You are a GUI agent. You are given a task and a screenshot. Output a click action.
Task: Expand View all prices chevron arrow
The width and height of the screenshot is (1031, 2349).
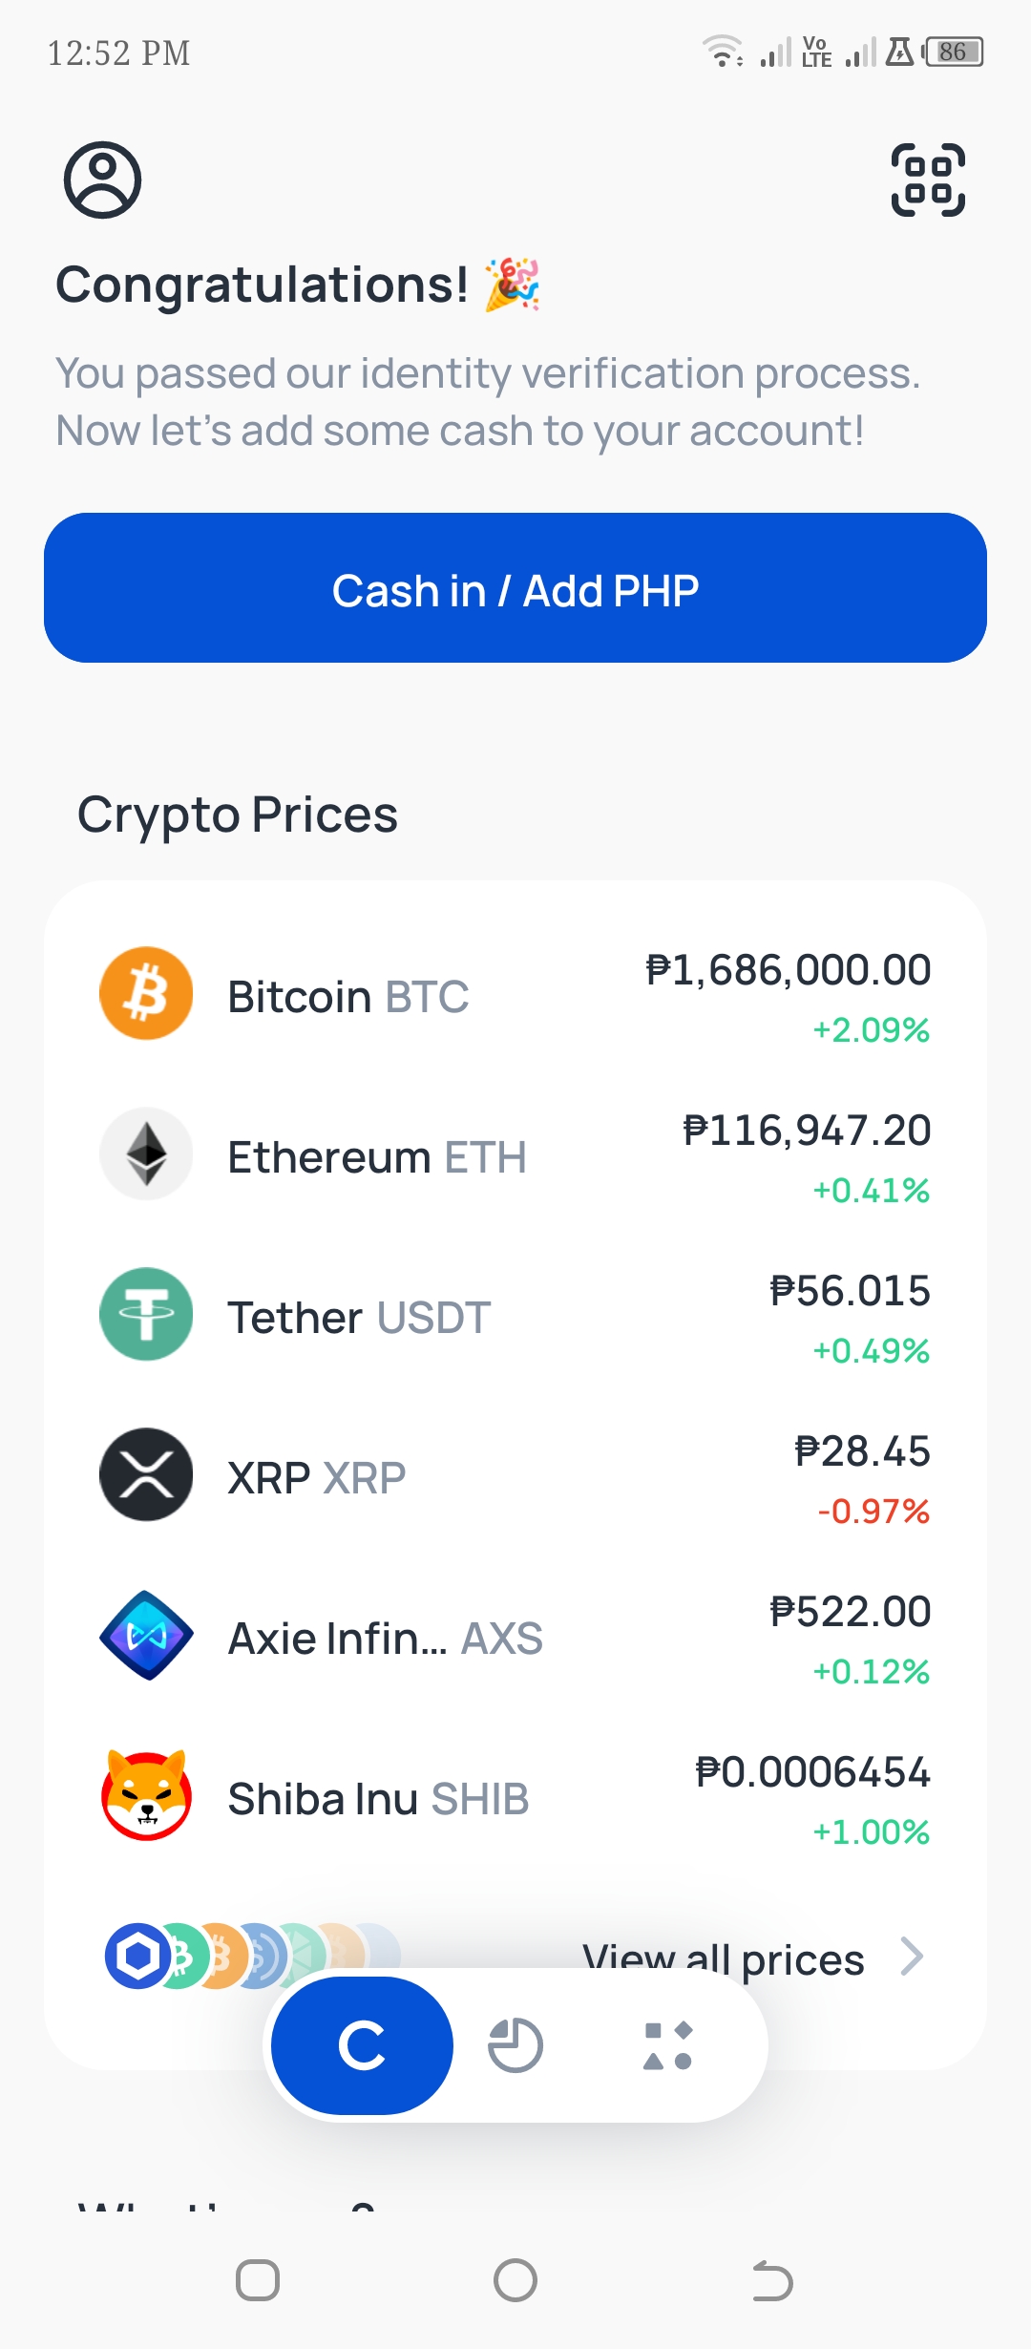[x=913, y=1957]
